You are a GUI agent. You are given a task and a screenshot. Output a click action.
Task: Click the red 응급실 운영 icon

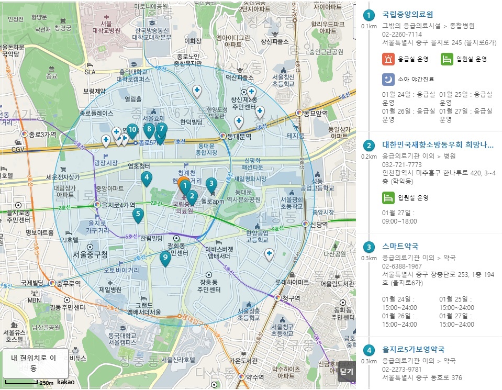point(388,59)
